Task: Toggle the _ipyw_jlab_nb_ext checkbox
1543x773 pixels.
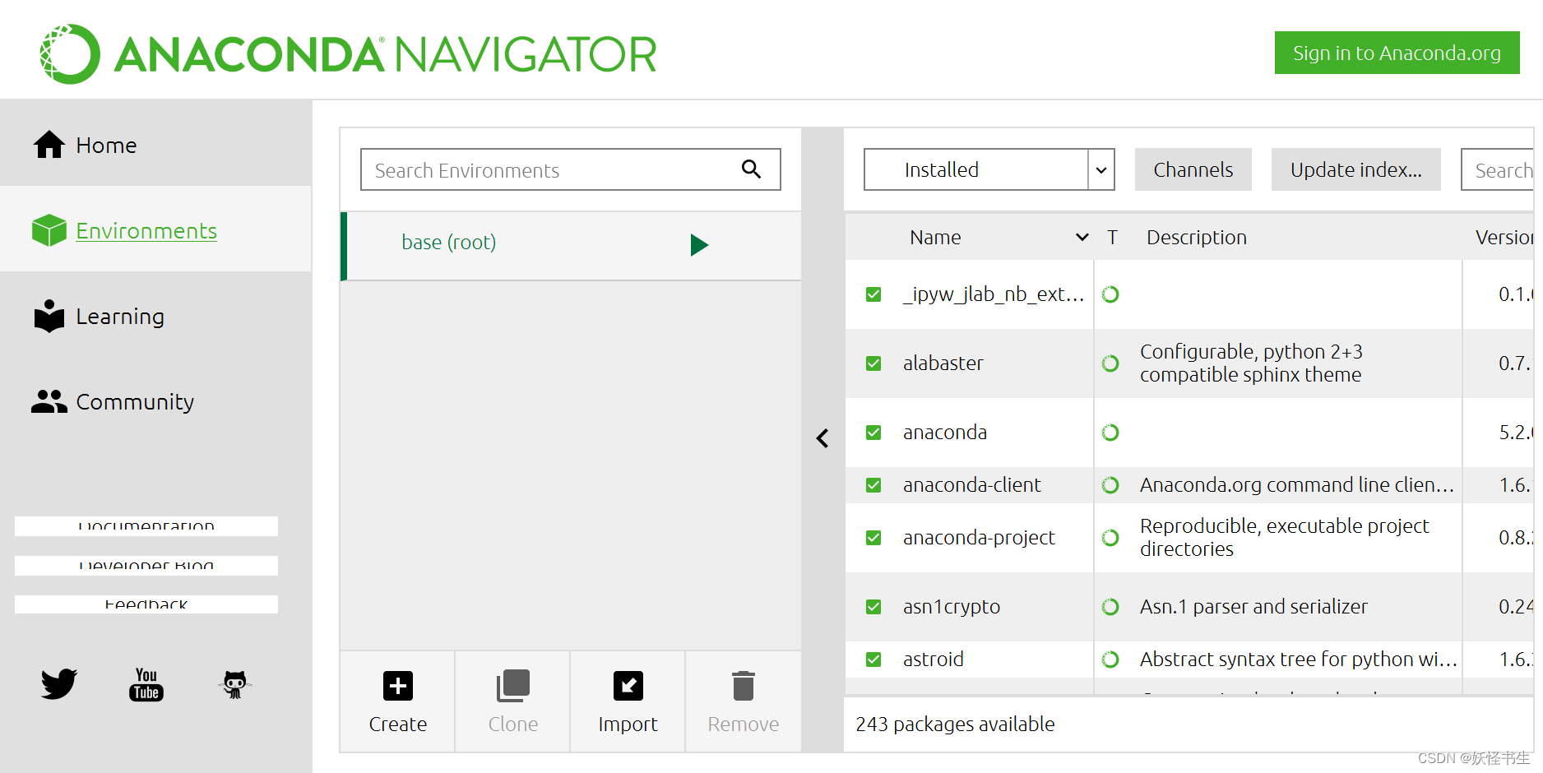Action: pos(873,294)
